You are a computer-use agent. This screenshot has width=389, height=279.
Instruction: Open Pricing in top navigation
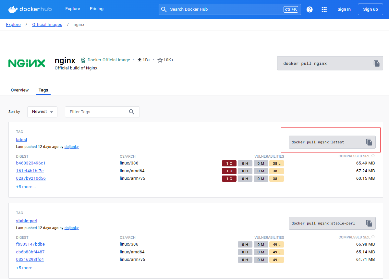pos(96,9)
